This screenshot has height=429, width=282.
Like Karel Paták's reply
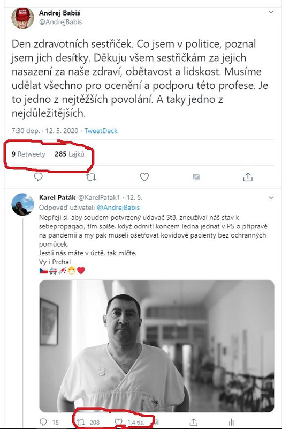pyautogui.click(x=118, y=422)
